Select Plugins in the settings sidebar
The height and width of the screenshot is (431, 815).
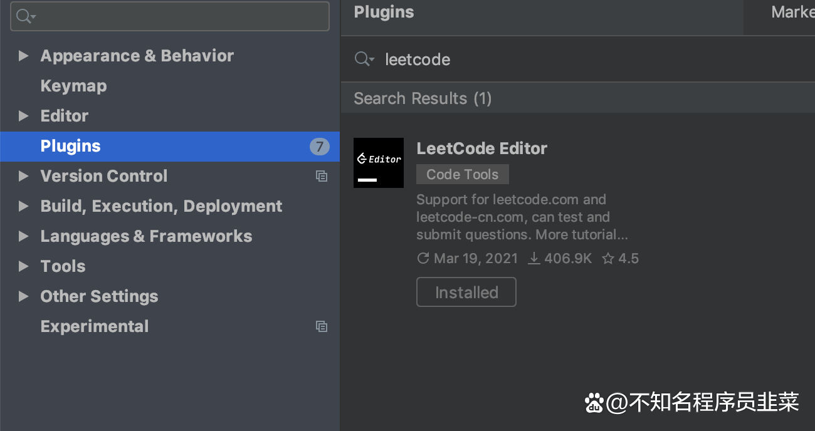click(170, 146)
